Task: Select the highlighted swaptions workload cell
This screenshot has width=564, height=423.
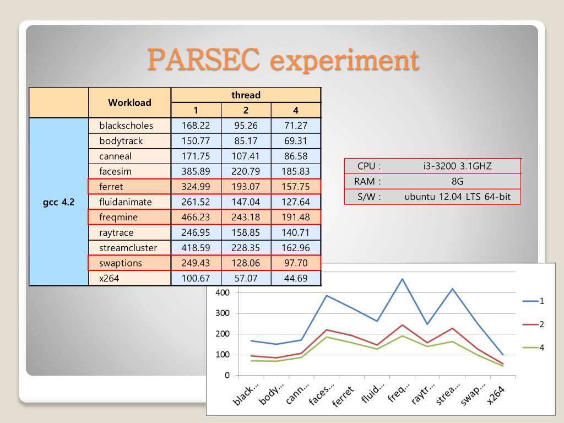Action: click(x=129, y=263)
